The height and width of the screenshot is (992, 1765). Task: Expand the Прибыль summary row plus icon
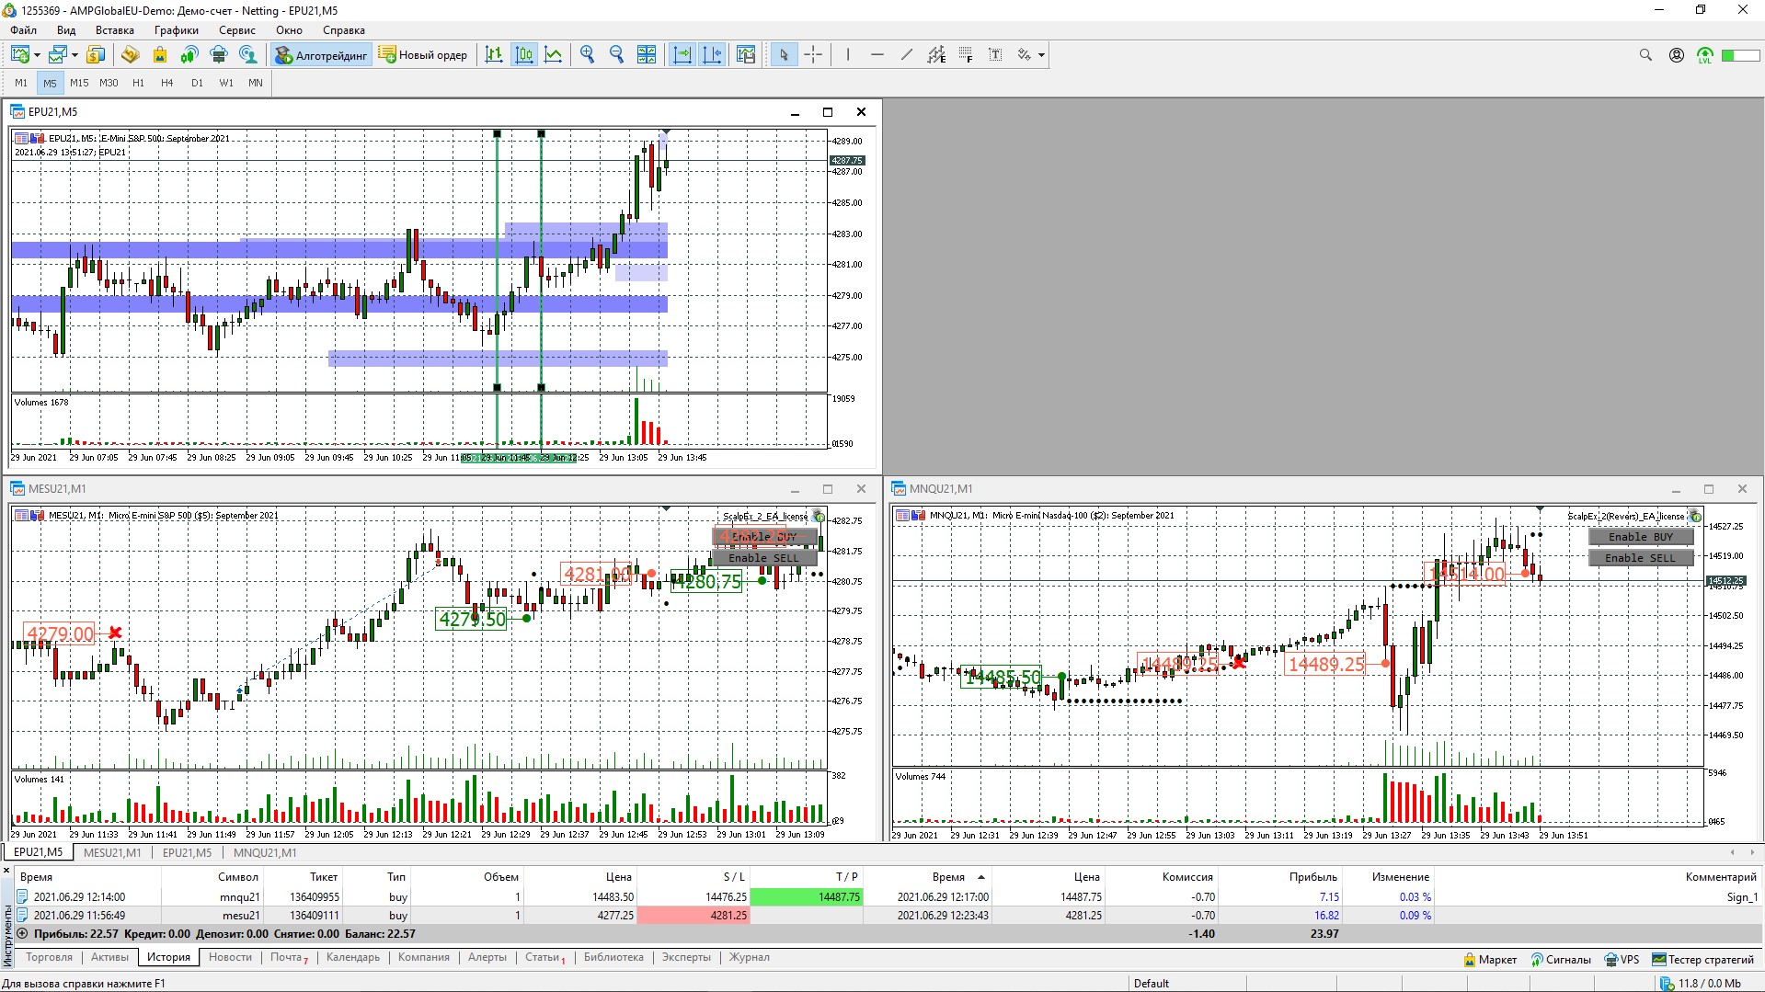click(x=23, y=933)
